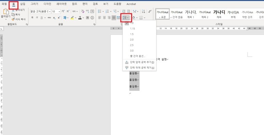The height and width of the screenshot is (135, 264).
Task: Click the Sort icon in paragraph group
Action: tap(143, 11)
